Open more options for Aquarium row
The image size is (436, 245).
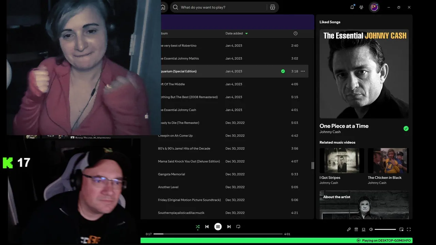(x=302, y=71)
